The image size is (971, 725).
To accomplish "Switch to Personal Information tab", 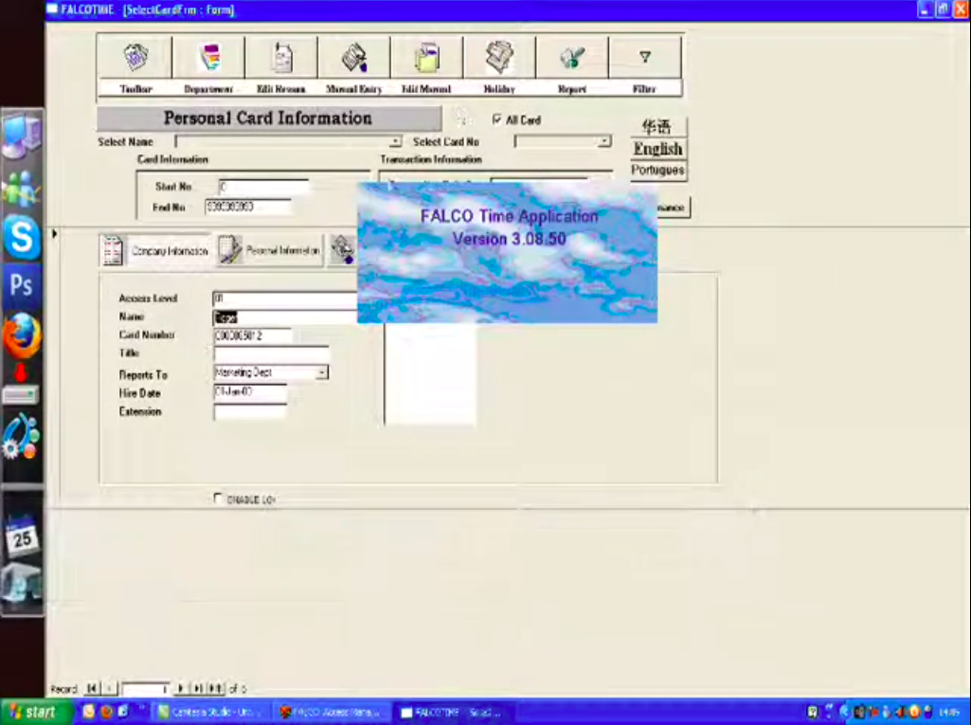I will (x=269, y=250).
